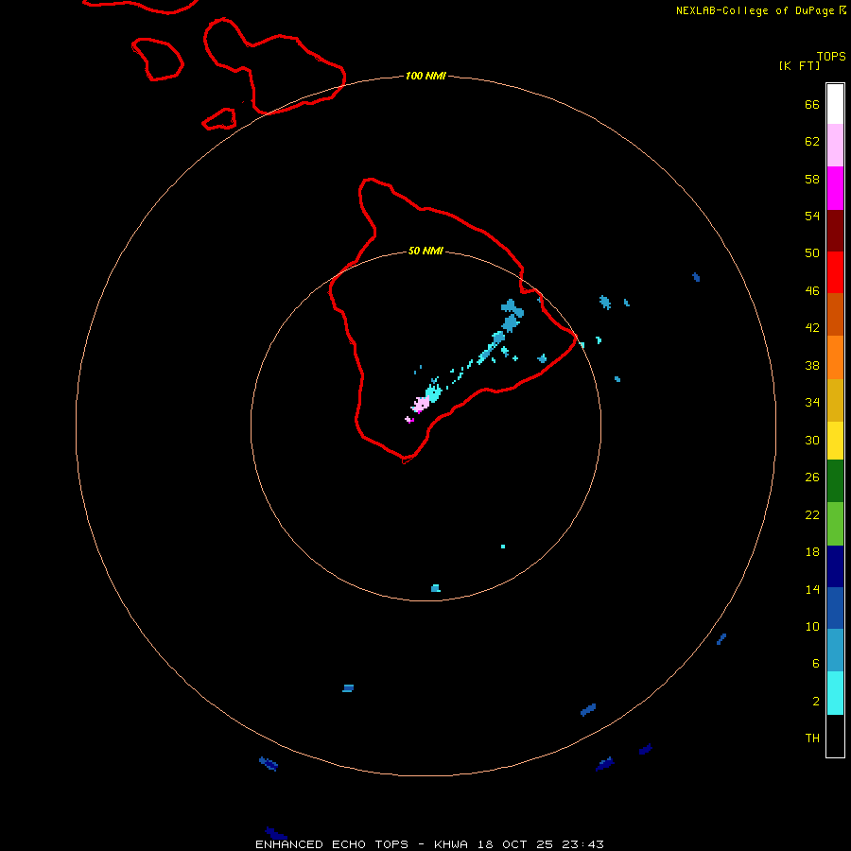Click the legend value 62

(812, 141)
